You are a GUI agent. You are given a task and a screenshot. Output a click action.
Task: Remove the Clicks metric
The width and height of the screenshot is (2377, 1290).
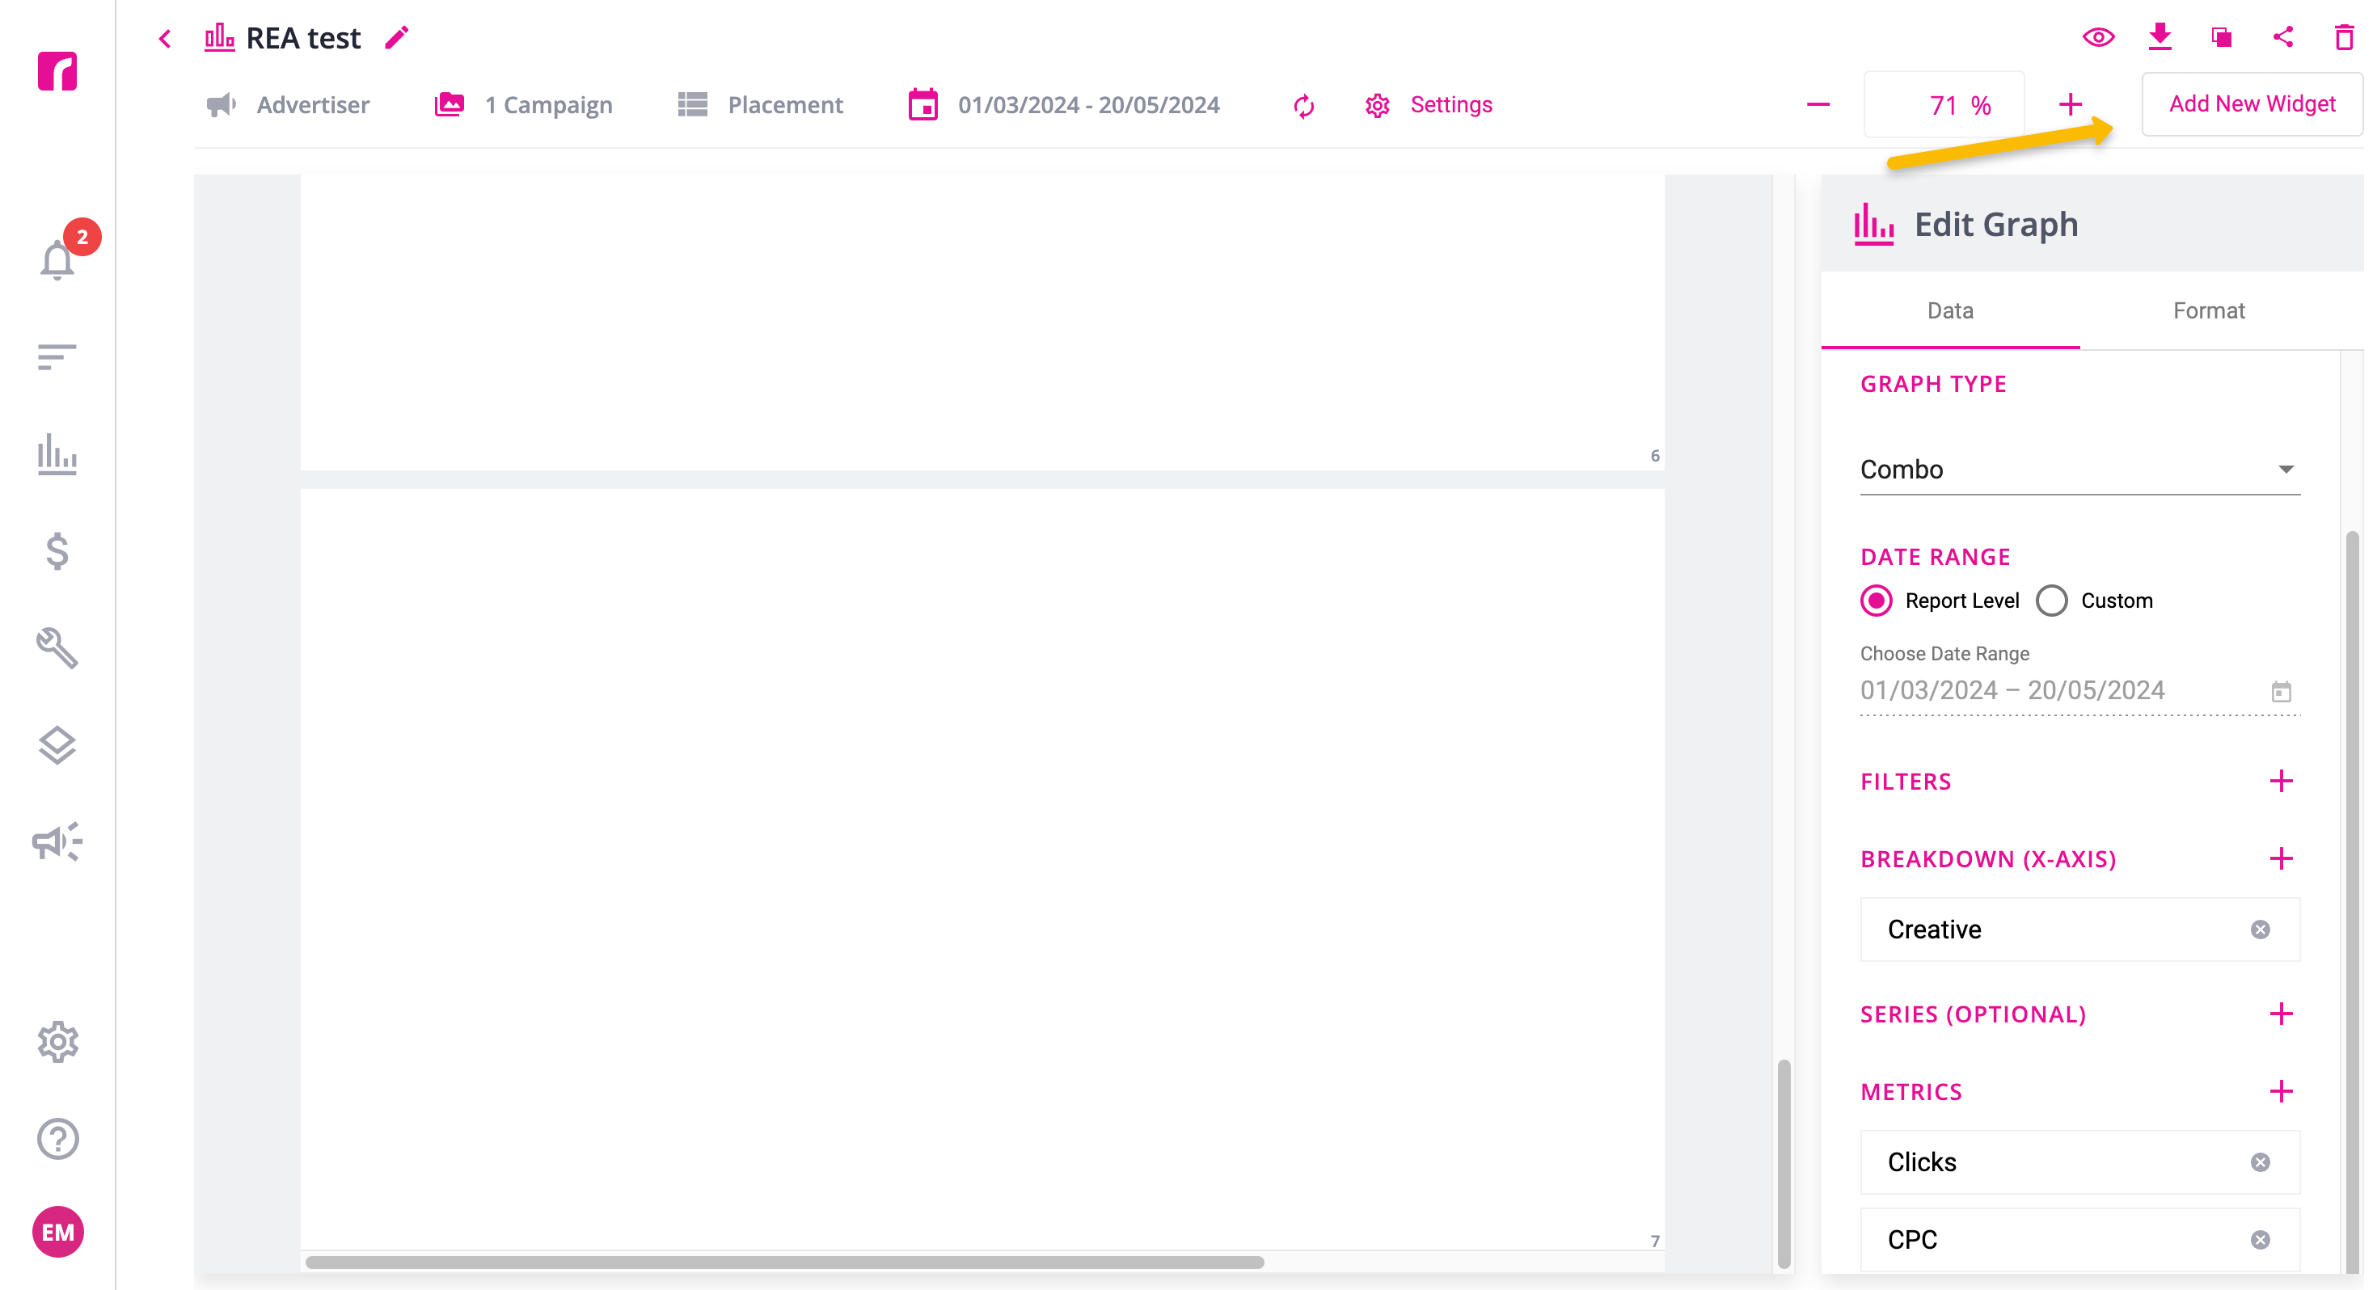point(2260,1161)
